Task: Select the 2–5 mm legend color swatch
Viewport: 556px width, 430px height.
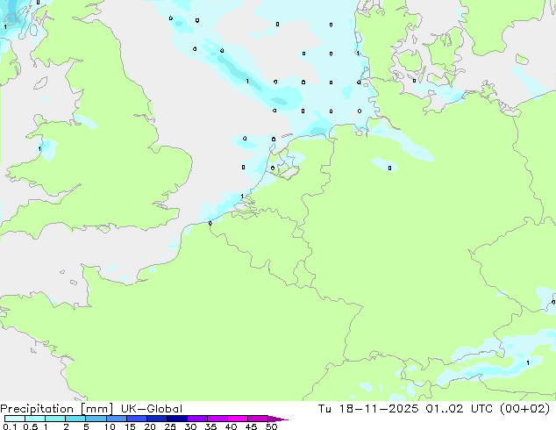Action: pyautogui.click(x=75, y=419)
